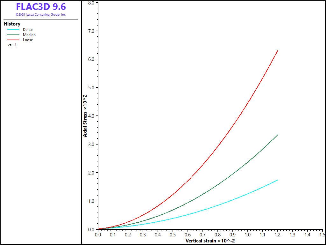Select the History legend heading
Viewport: 326px width, 245px height.
tap(12, 24)
